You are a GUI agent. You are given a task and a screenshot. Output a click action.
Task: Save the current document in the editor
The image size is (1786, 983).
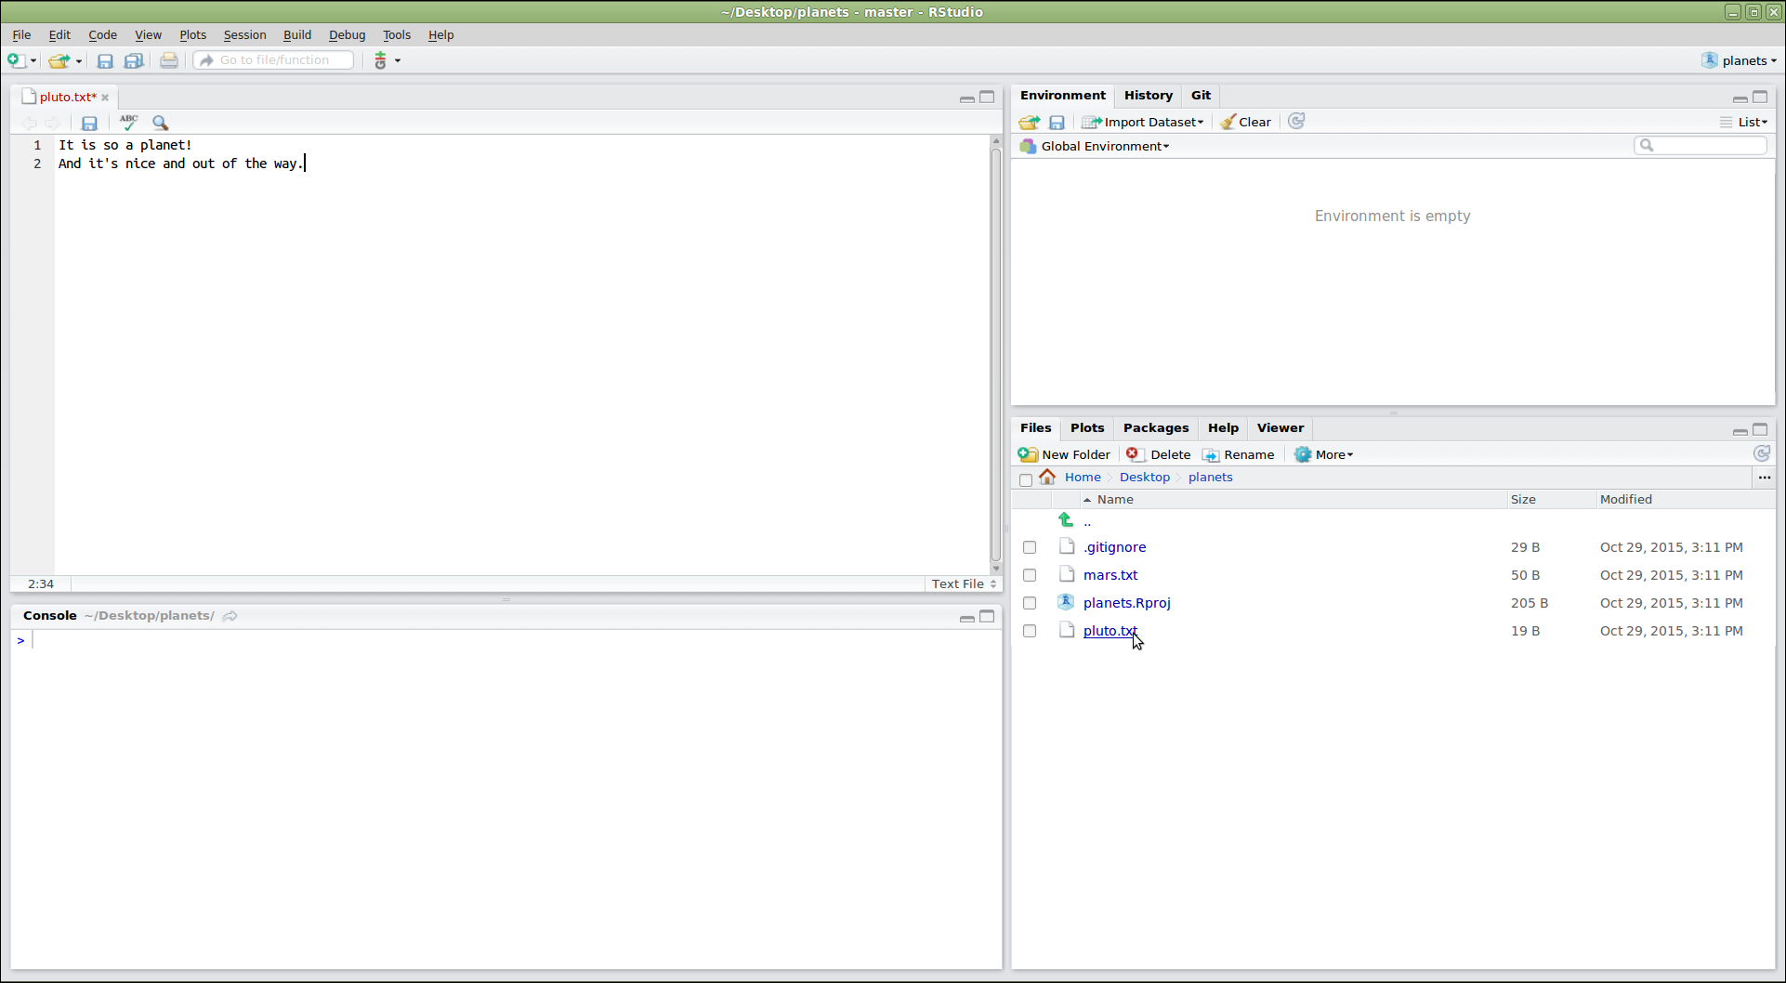coord(89,123)
